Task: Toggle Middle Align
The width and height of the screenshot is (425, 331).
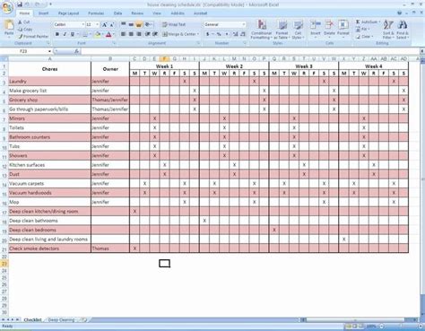Action: (x=131, y=25)
